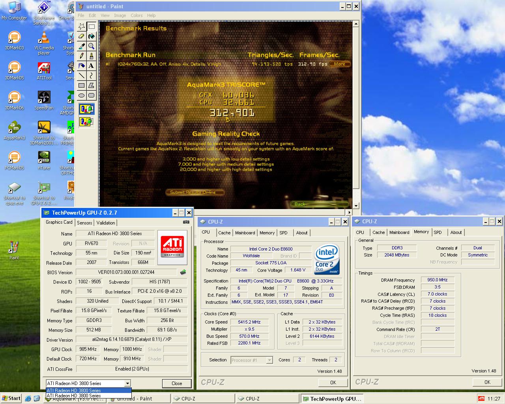
Task: Open the Start menu
Action: (x=11, y=398)
